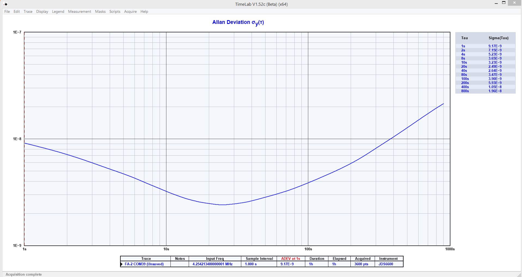Click the TimeLab app icon in title bar
The image size is (522, 277).
[x=5, y=4]
